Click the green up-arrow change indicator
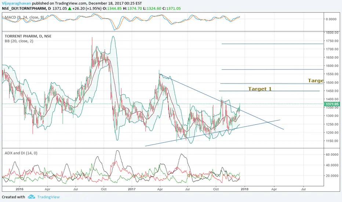This screenshot has width=342, height=202. [x=70, y=8]
